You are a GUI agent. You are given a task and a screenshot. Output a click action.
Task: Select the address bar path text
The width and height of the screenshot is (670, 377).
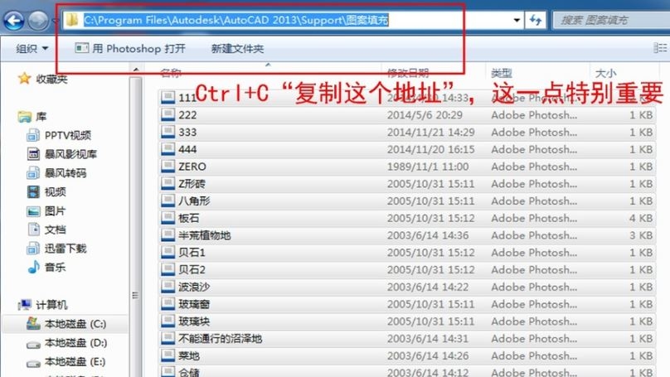(235, 20)
